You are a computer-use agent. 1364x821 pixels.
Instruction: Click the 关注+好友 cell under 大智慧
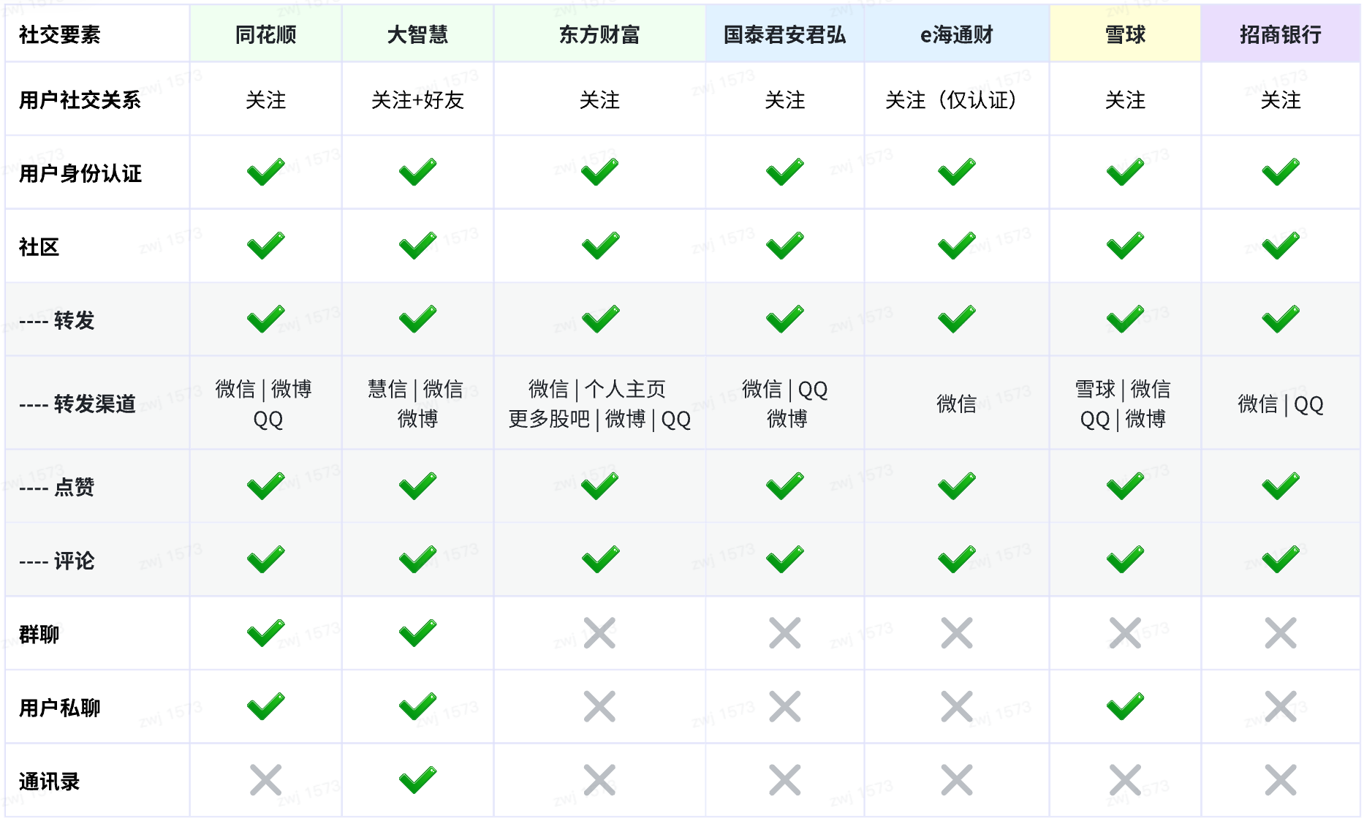coord(417,100)
